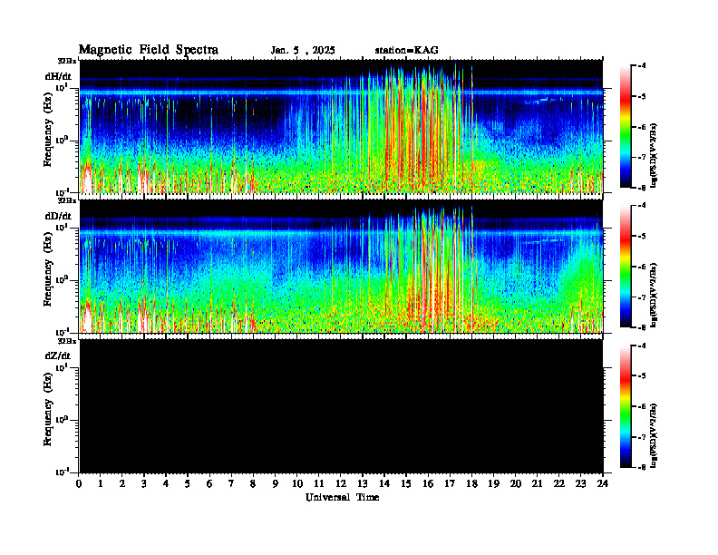Viewport: 718px width, 555px height.
Task: Click hour '16' on the Universal Time axis
Action: [428, 484]
